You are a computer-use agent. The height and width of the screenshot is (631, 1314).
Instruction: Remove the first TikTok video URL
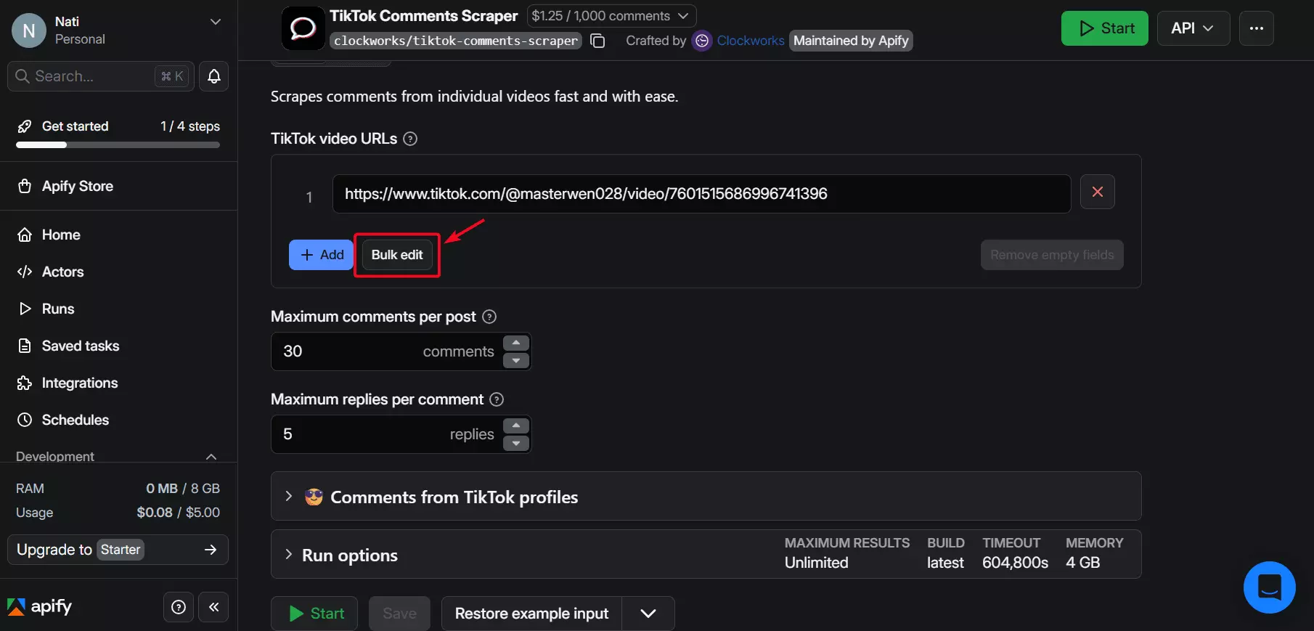[1097, 192]
